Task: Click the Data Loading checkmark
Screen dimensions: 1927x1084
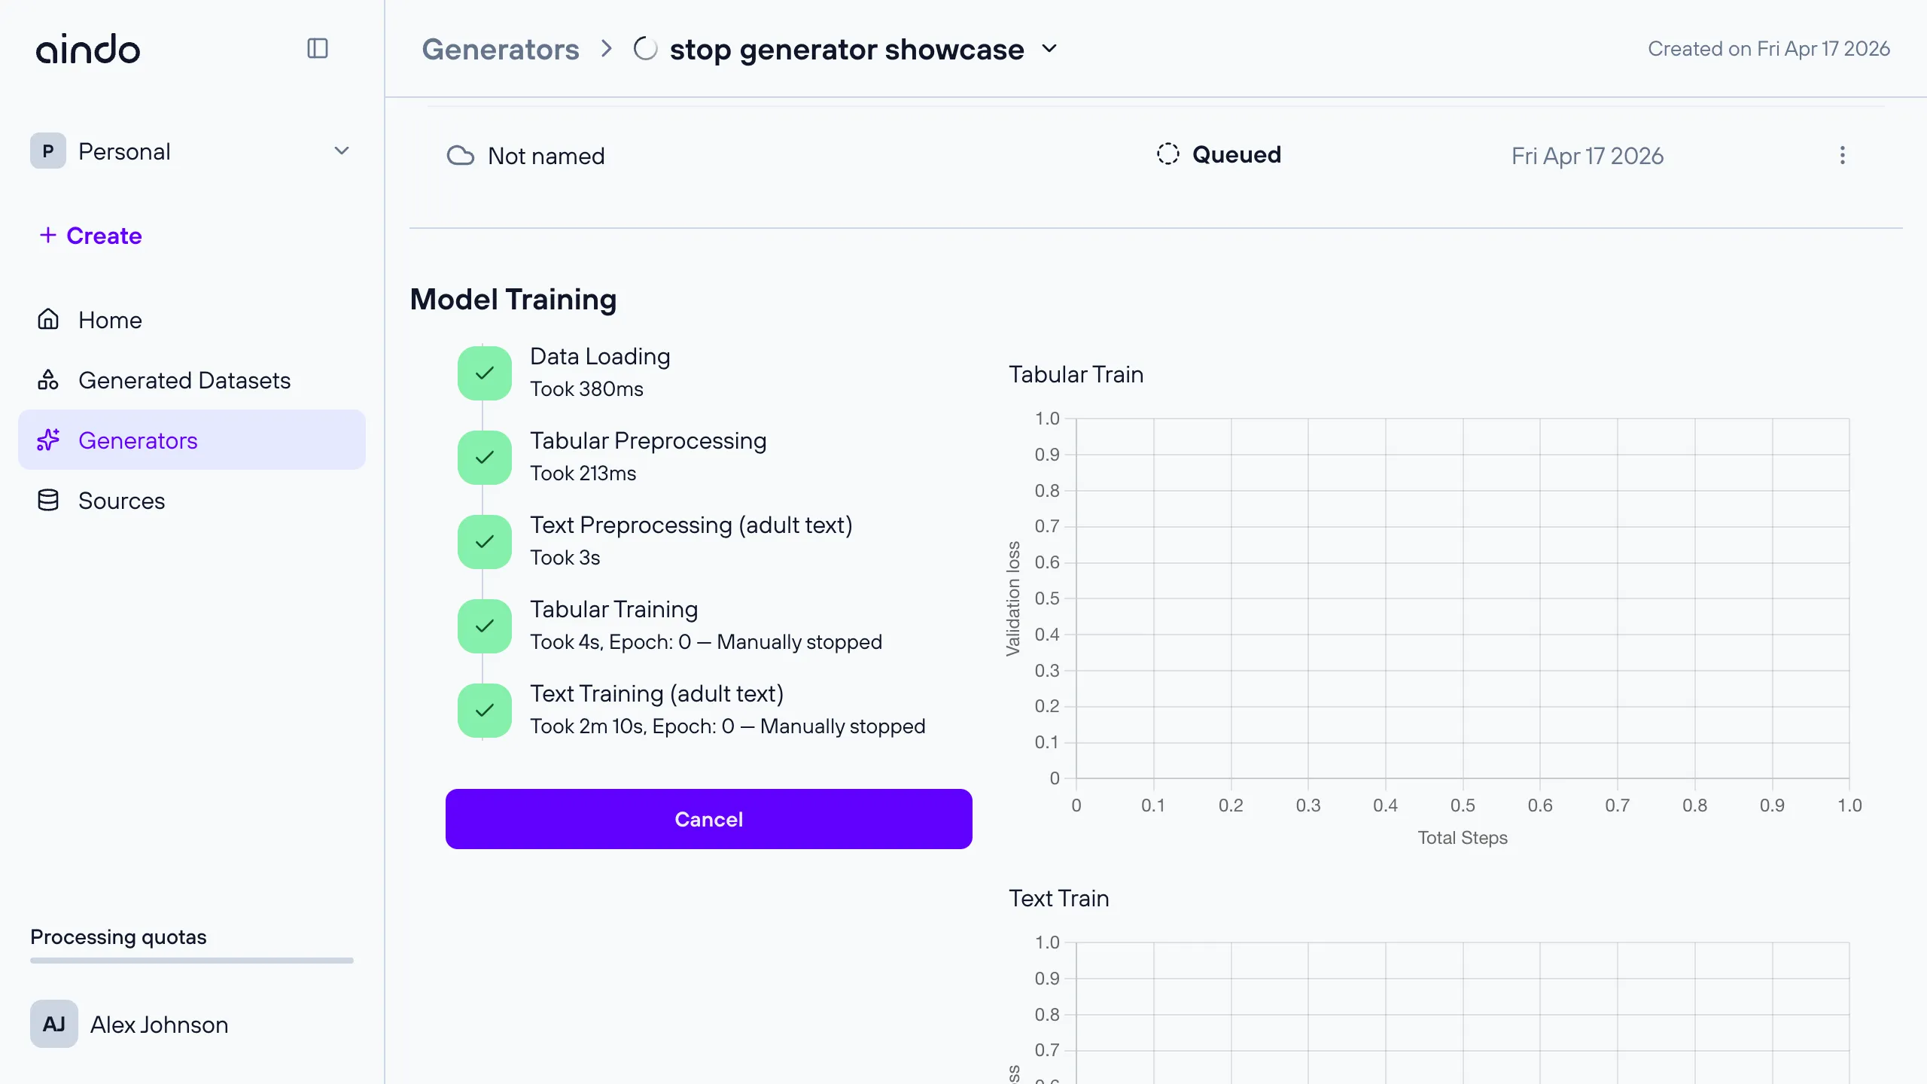Action: pyautogui.click(x=485, y=373)
